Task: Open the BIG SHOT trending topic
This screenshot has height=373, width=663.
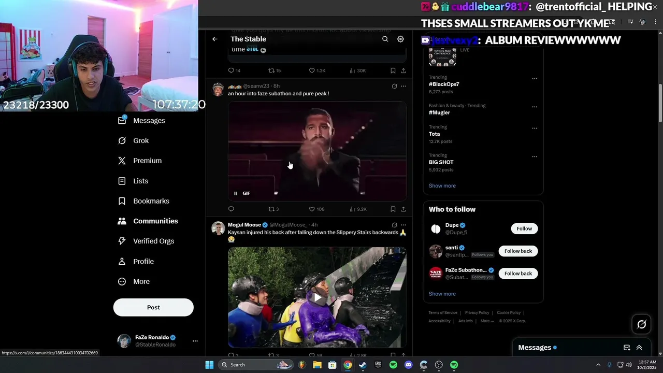Action: click(x=441, y=162)
